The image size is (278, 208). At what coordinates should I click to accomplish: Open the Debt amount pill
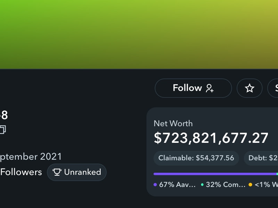(x=261, y=158)
